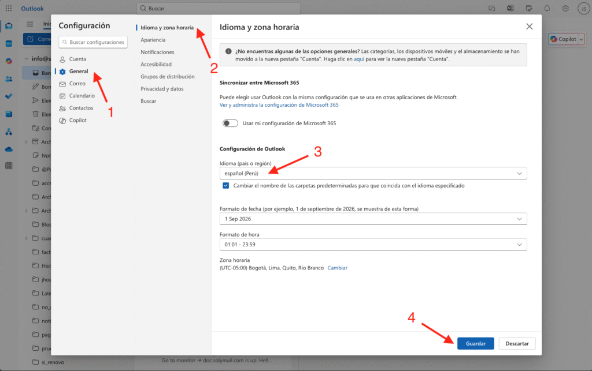This screenshot has width=592, height=371.
Task: Click the notifications bell icon
Action: tap(547, 8)
